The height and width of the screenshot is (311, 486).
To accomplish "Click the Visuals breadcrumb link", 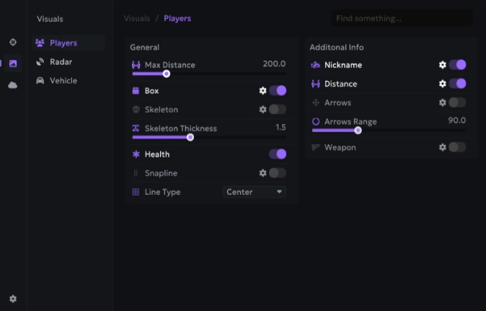I will pyautogui.click(x=137, y=18).
